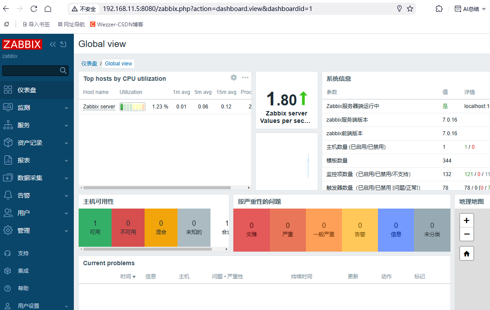This screenshot has height=310, width=490.
Task: Click the browser address bar URL
Action: tap(207, 9)
